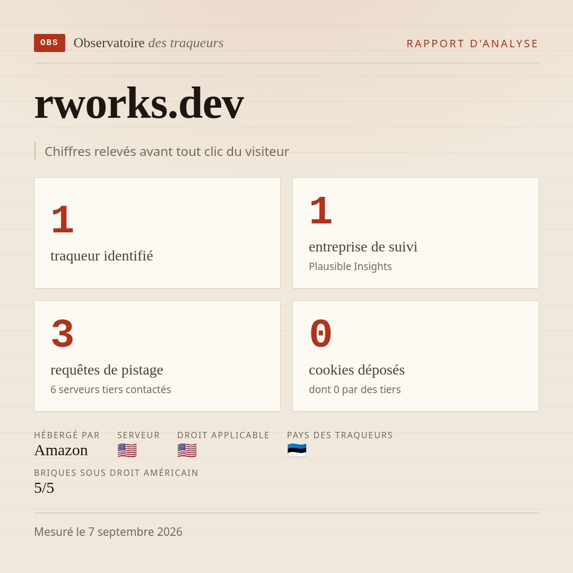
Task: Click the Amazon host name
Action: (61, 450)
